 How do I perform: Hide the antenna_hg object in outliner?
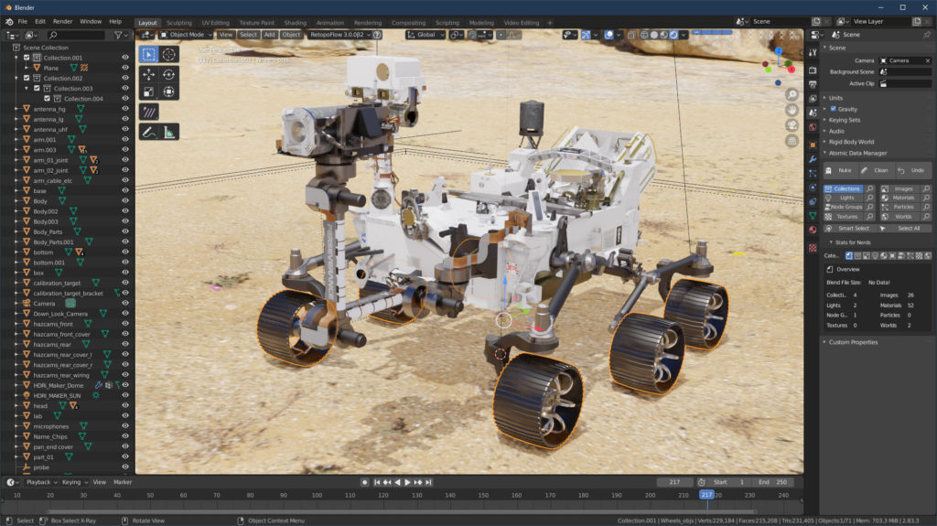coord(125,109)
